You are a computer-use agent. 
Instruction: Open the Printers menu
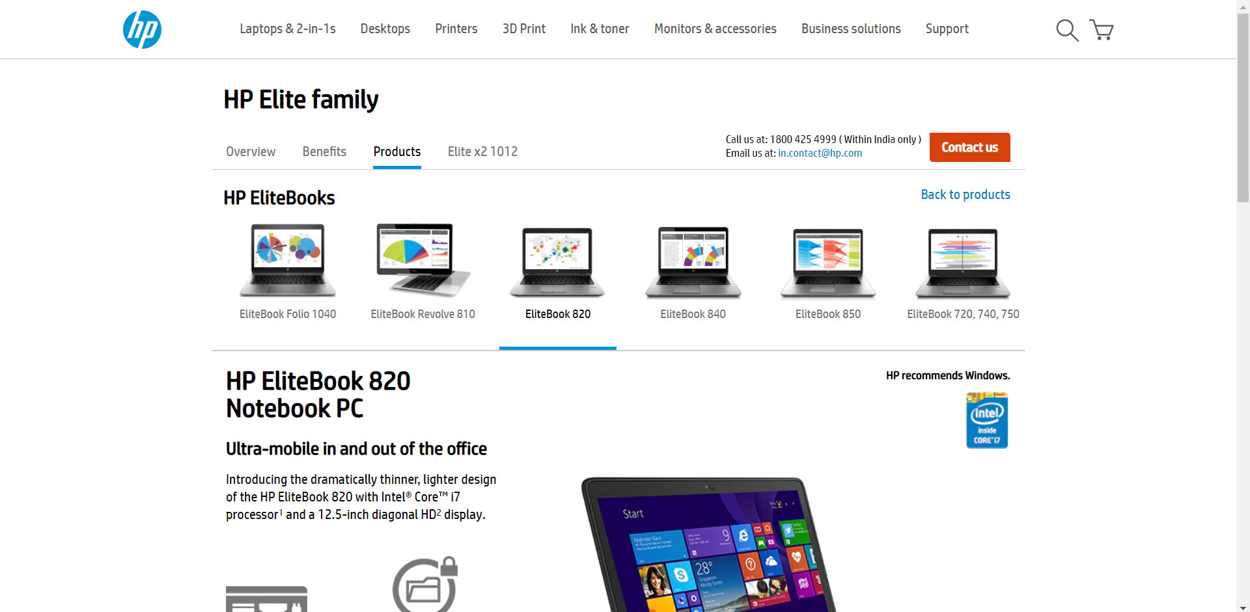pos(456,29)
